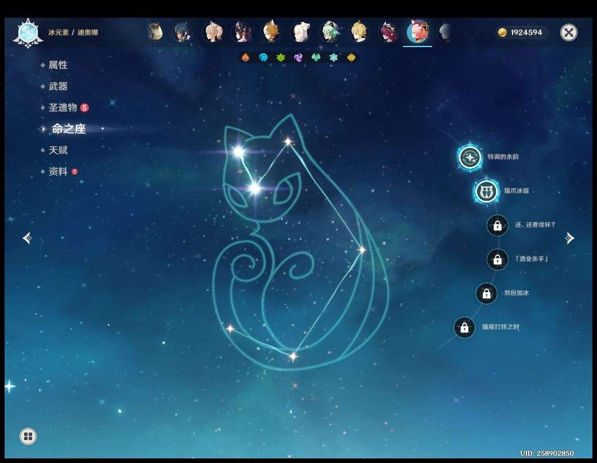Switch to the gray-haired avatar at row end
597x463 pixels.
pyautogui.click(x=445, y=32)
